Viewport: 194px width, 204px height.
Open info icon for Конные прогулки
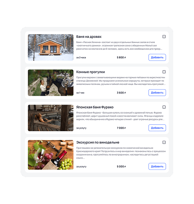pyautogui.click(x=164, y=72)
